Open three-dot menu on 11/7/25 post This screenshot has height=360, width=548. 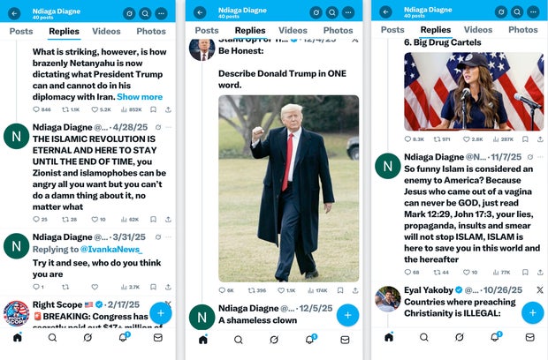[540, 157]
